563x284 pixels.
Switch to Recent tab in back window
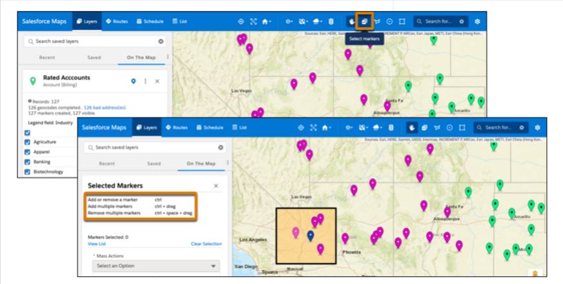coord(47,57)
